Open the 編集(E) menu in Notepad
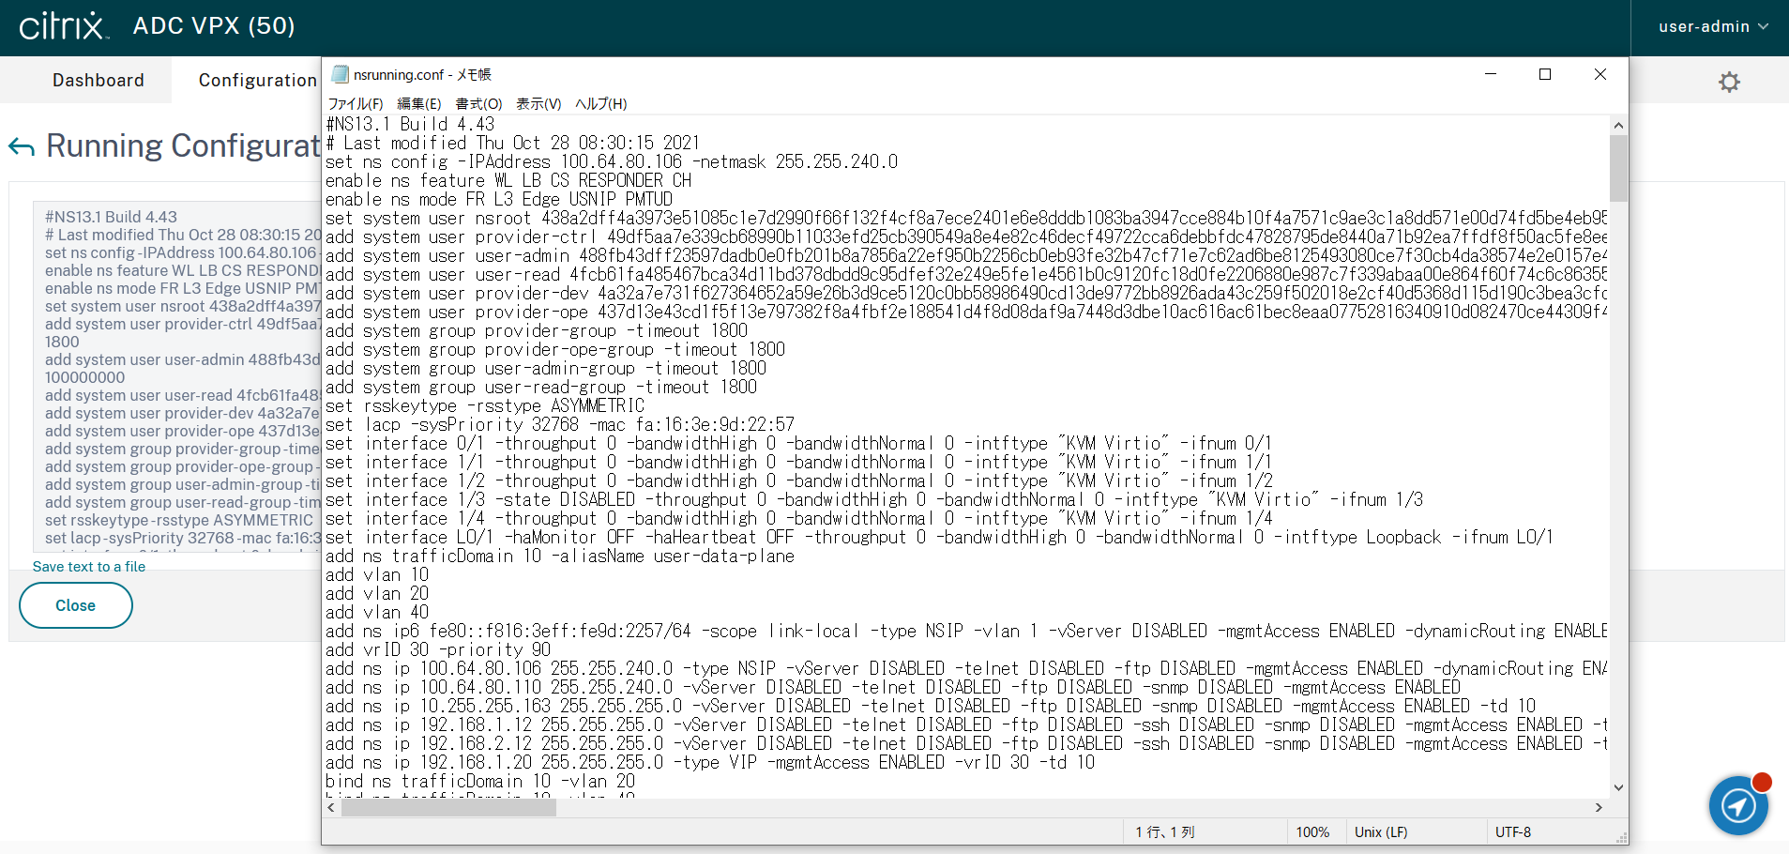This screenshot has height=854, width=1789. click(419, 103)
